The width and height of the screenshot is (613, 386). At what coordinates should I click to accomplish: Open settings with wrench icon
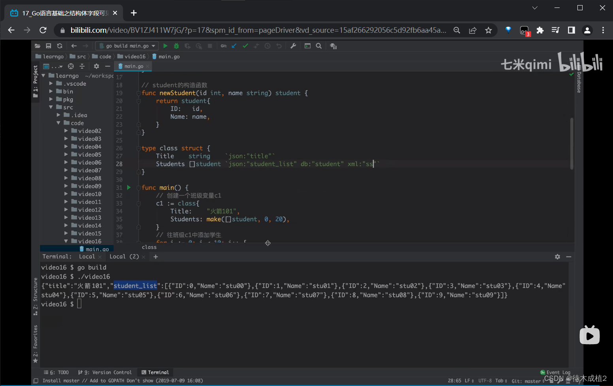coord(293,46)
